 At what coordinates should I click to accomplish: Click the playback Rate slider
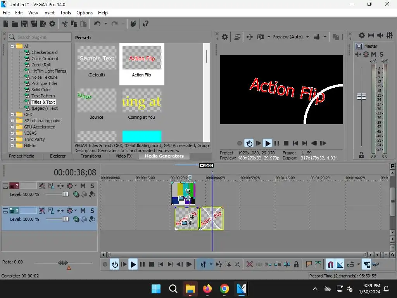click(x=63, y=263)
